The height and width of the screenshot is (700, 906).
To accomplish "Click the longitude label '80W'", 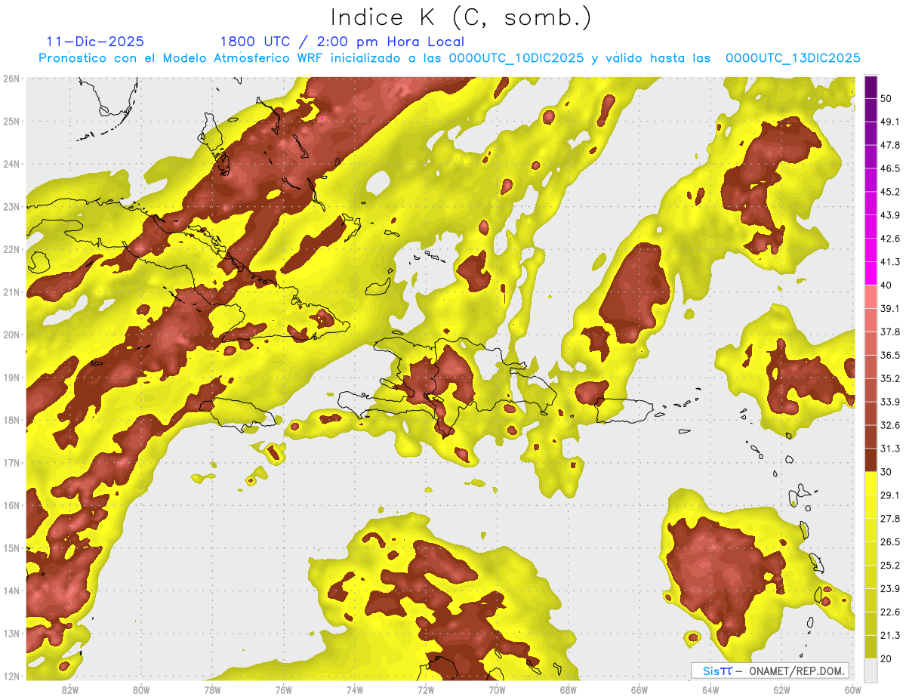I will point(141,690).
